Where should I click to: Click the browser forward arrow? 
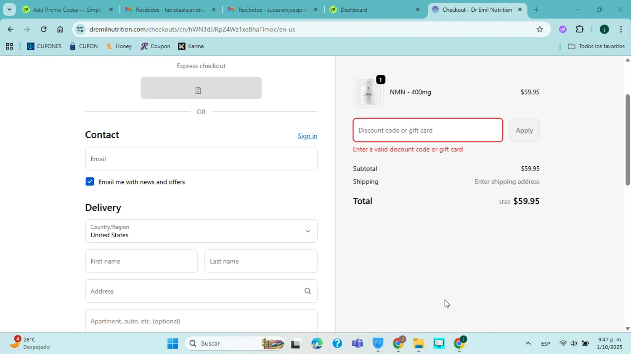pyautogui.click(x=27, y=29)
